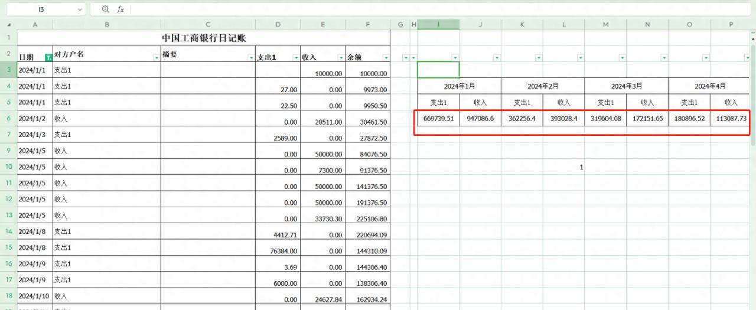
Task: Click the zoom magnifier icon beside the name box
Action: pos(106,9)
